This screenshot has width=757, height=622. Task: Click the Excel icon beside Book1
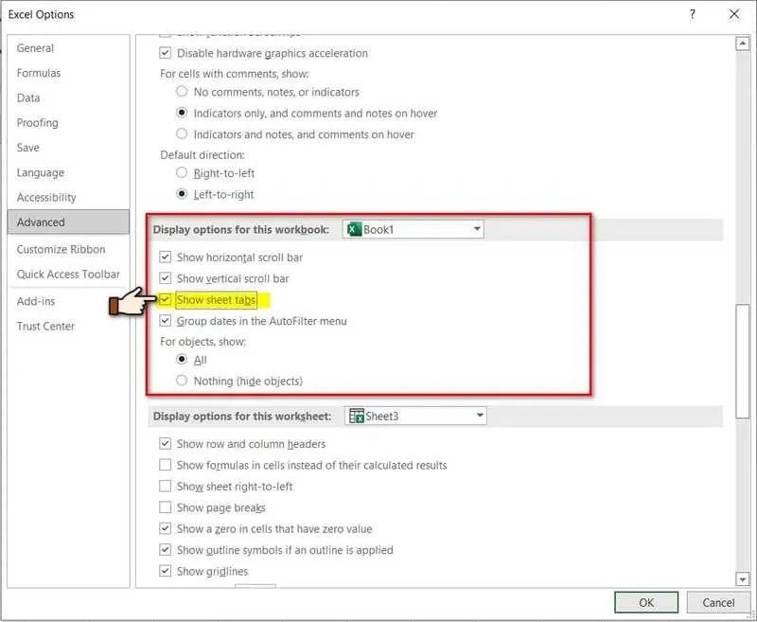(x=353, y=228)
